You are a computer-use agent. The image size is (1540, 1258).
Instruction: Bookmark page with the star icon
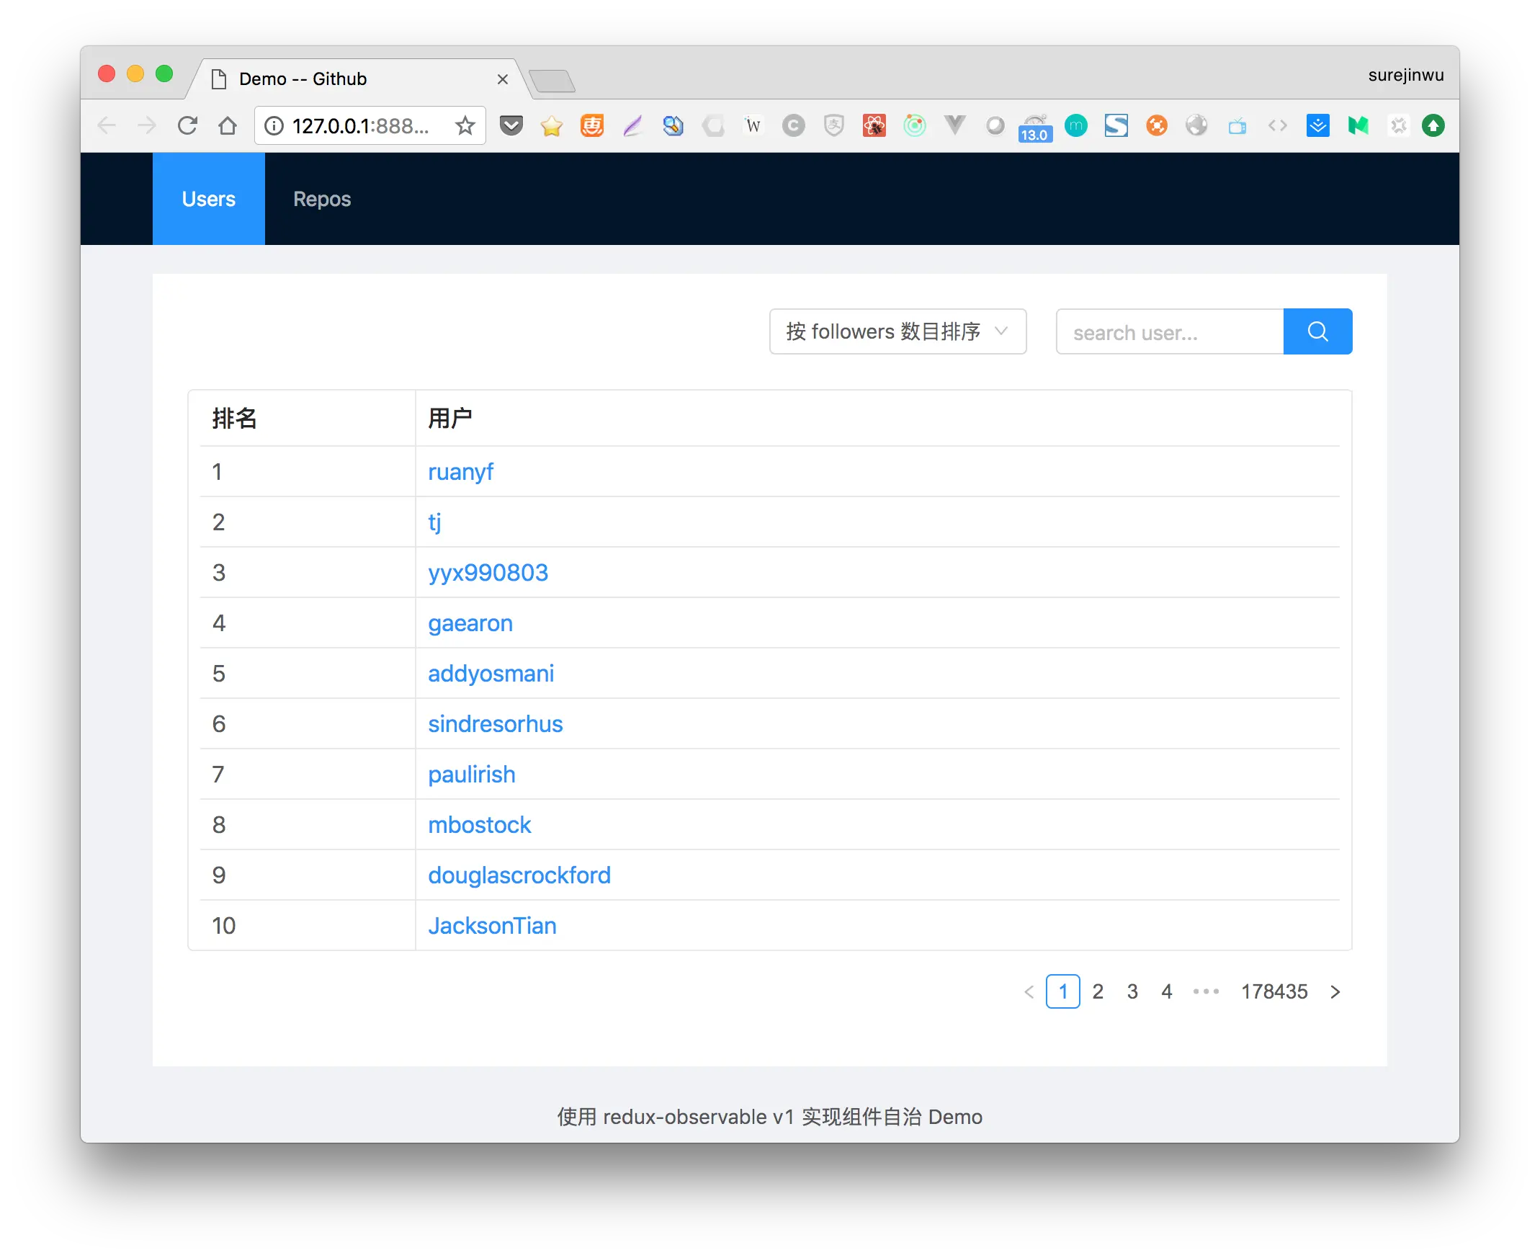[465, 126]
